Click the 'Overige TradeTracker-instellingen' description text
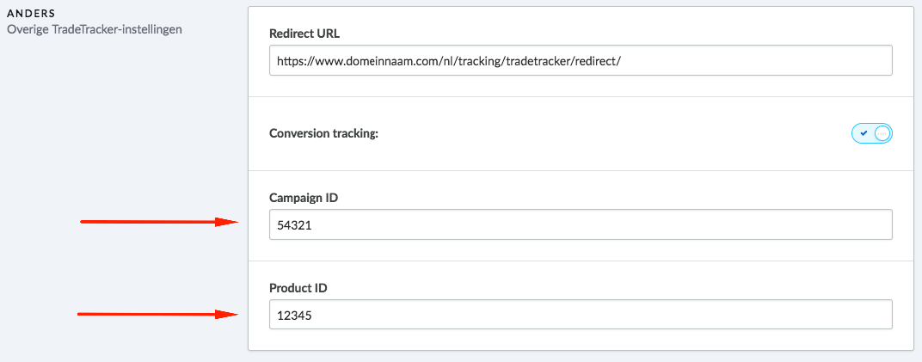This screenshot has height=362, width=922. pyautogui.click(x=94, y=28)
